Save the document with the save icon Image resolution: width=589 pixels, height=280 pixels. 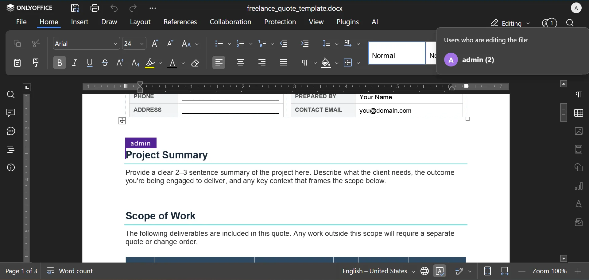point(76,8)
